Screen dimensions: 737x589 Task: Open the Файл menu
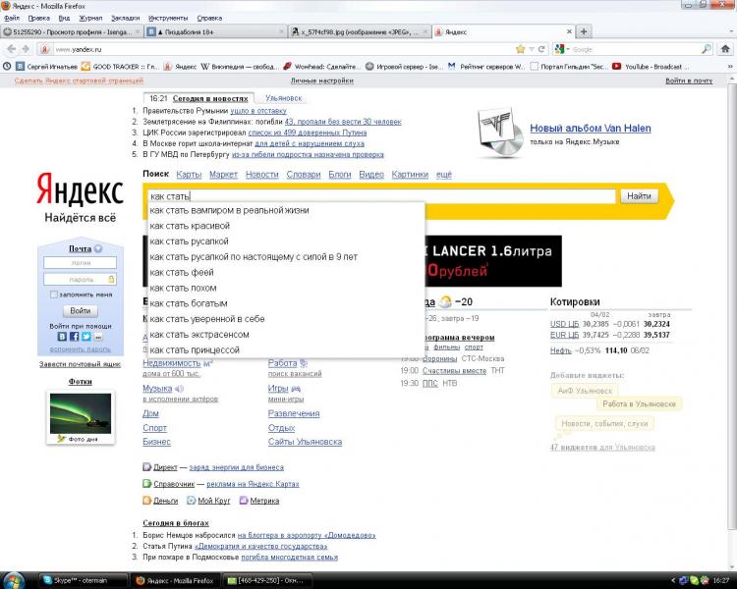(x=12, y=18)
